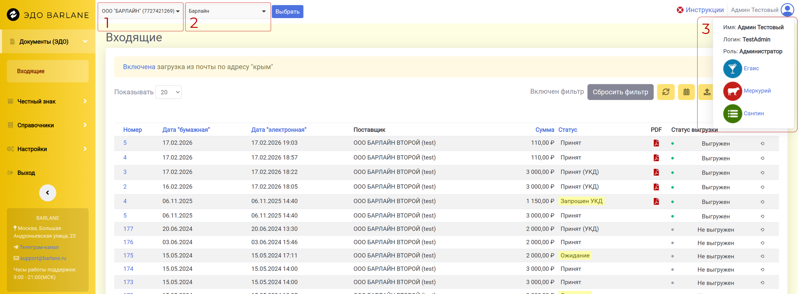This screenshot has height=294, width=798.
Task: Click the upload document icon button
Action: coord(706,92)
